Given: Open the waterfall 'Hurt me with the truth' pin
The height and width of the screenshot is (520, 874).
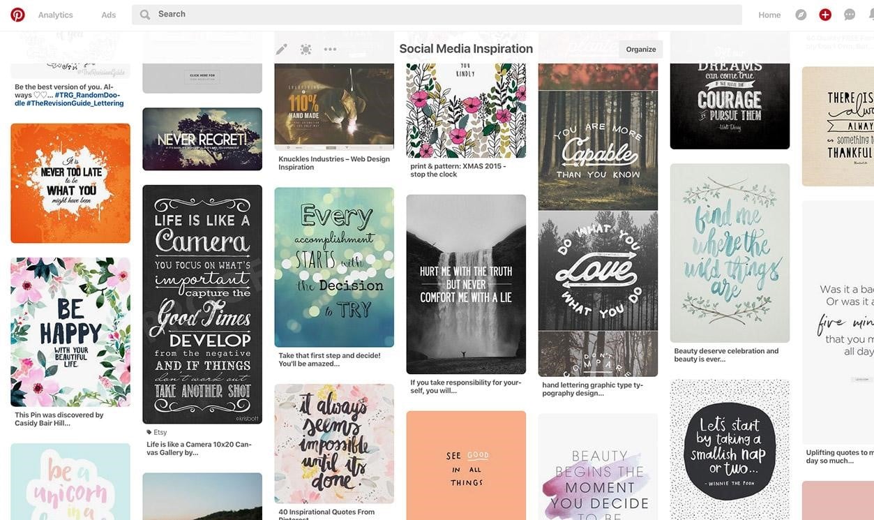Looking at the screenshot, I should click(x=466, y=284).
